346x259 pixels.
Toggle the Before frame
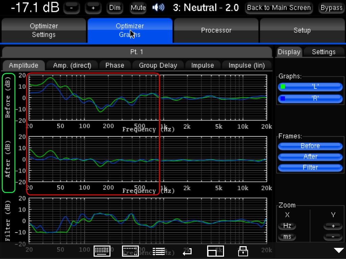(x=310, y=146)
